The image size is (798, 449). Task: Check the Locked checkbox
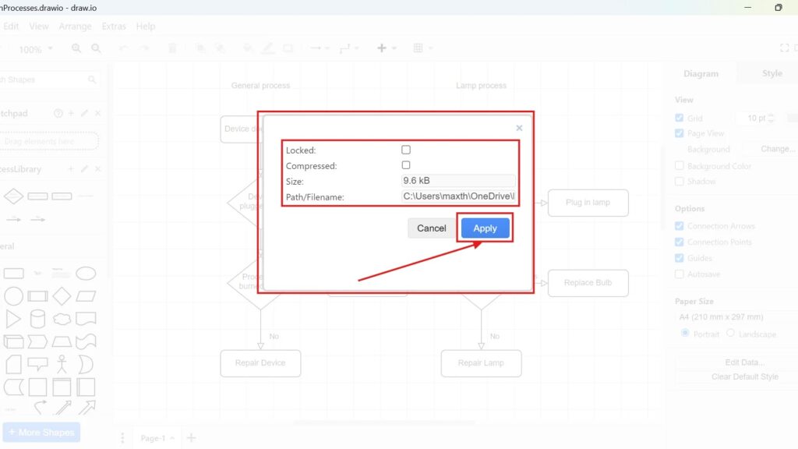(406, 150)
